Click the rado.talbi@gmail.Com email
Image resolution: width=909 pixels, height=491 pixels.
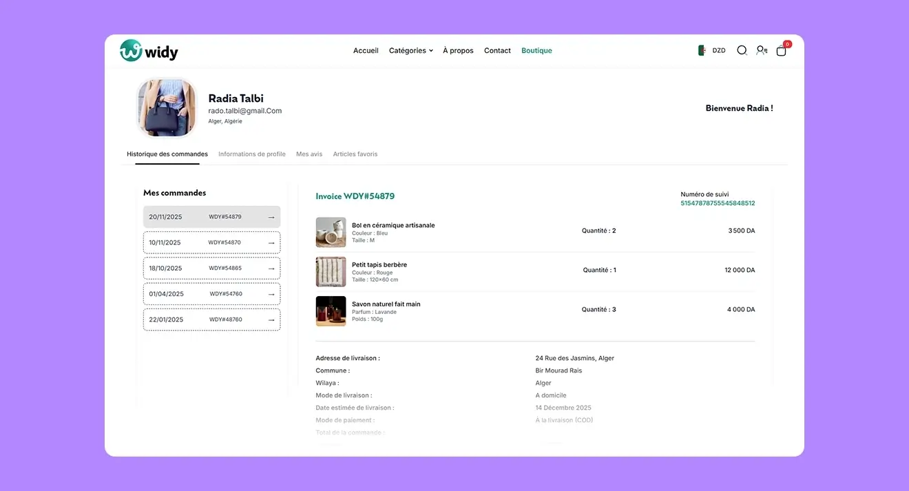tap(245, 111)
